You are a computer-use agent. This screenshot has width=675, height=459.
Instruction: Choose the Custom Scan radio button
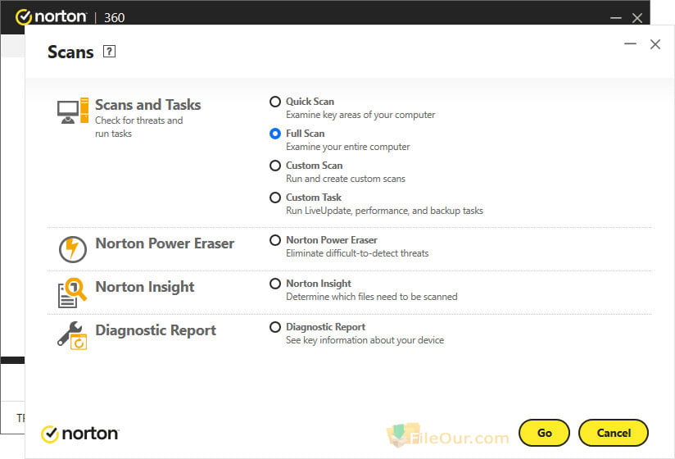(275, 166)
